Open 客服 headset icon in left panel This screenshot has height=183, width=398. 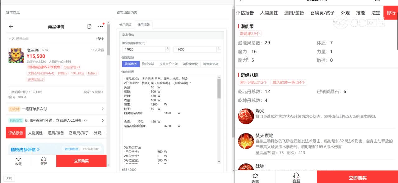(x=44, y=159)
